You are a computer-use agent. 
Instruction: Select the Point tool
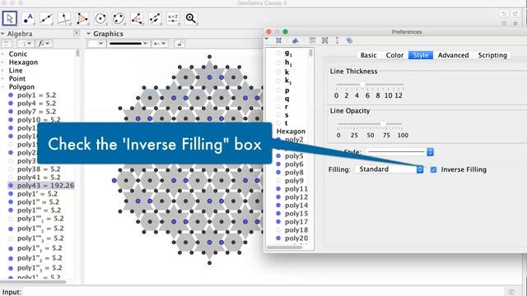[28, 18]
